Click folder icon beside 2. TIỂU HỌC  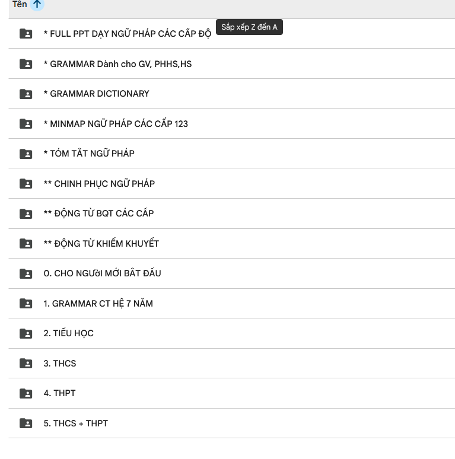pyautogui.click(x=26, y=333)
